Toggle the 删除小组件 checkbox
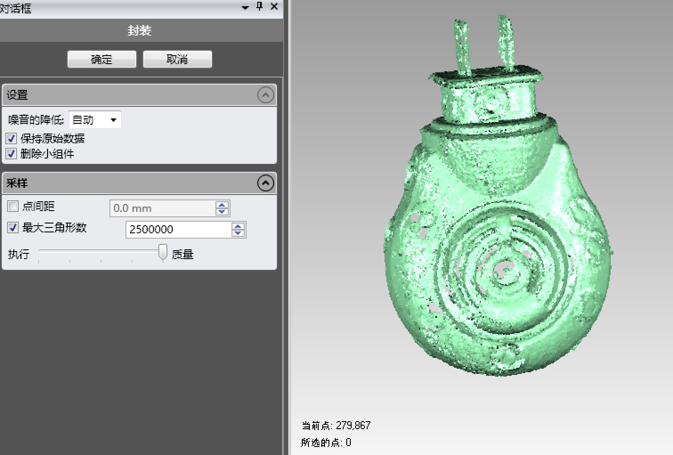Viewport: 673px width, 455px height. click(12, 154)
